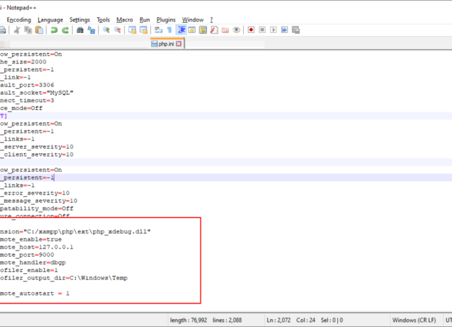Start recording a macro with the red dot
This screenshot has width=452, height=327.
[251, 30]
